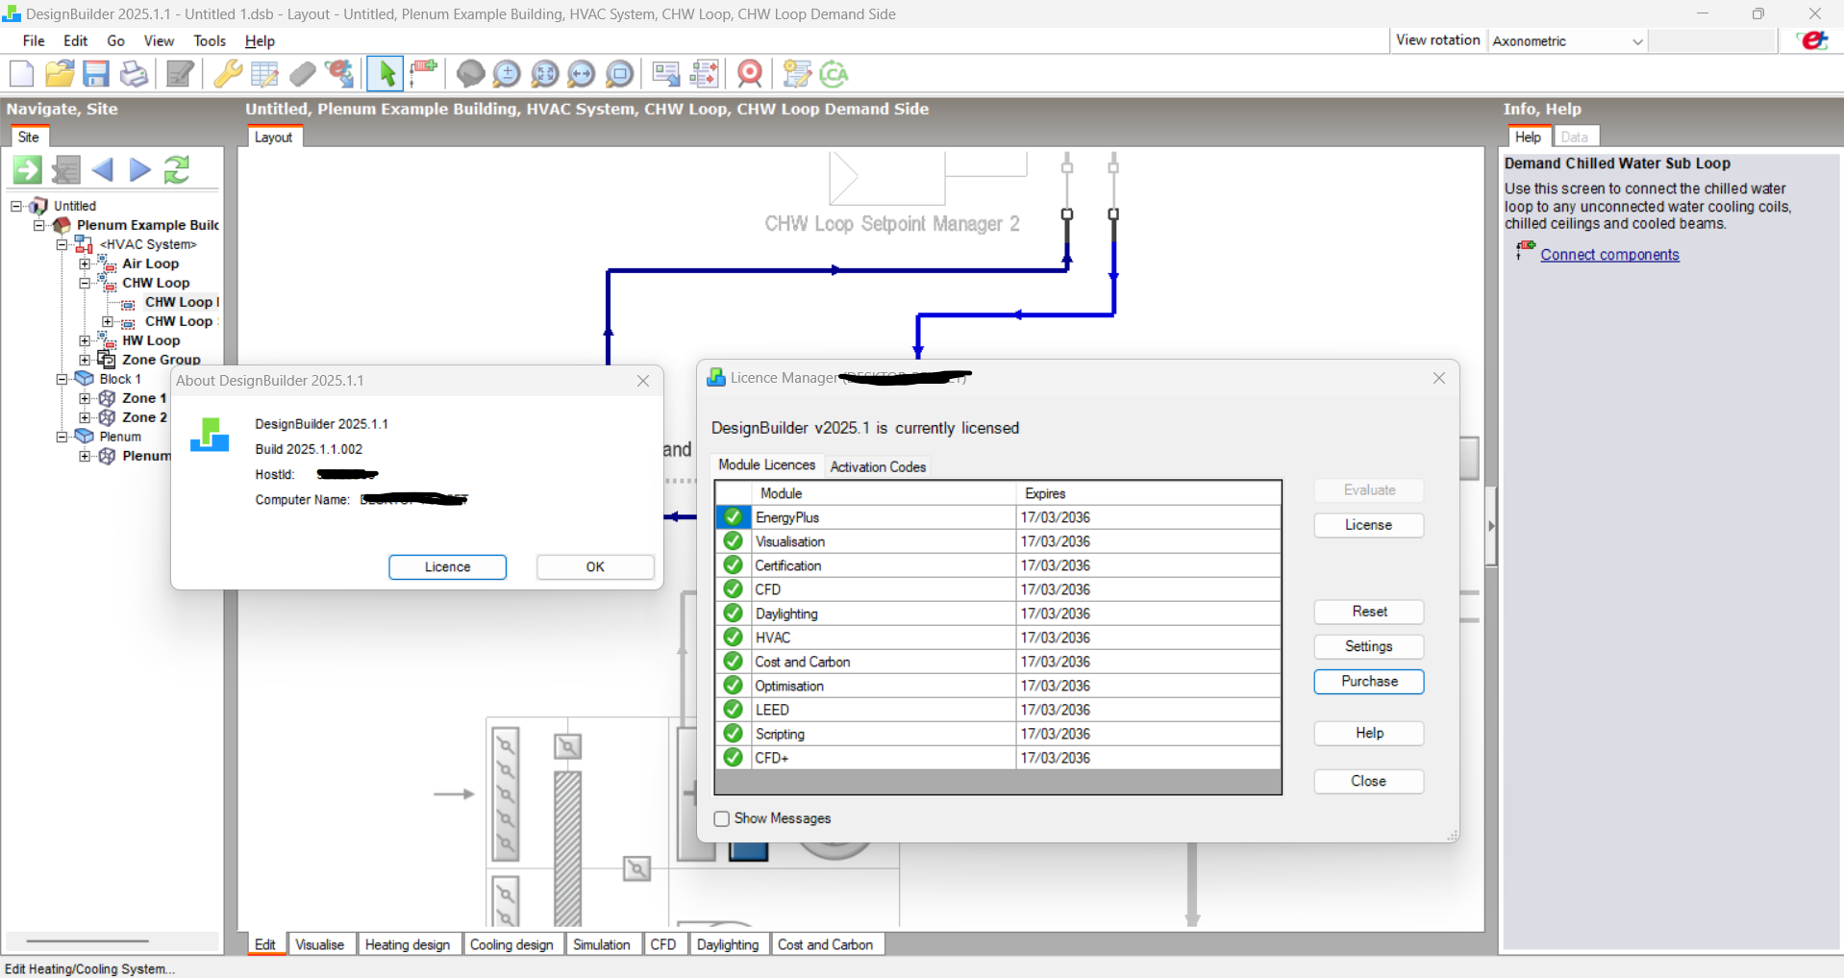Screen dimensions: 1844x978
Task: Open the File menu
Action: tap(34, 40)
